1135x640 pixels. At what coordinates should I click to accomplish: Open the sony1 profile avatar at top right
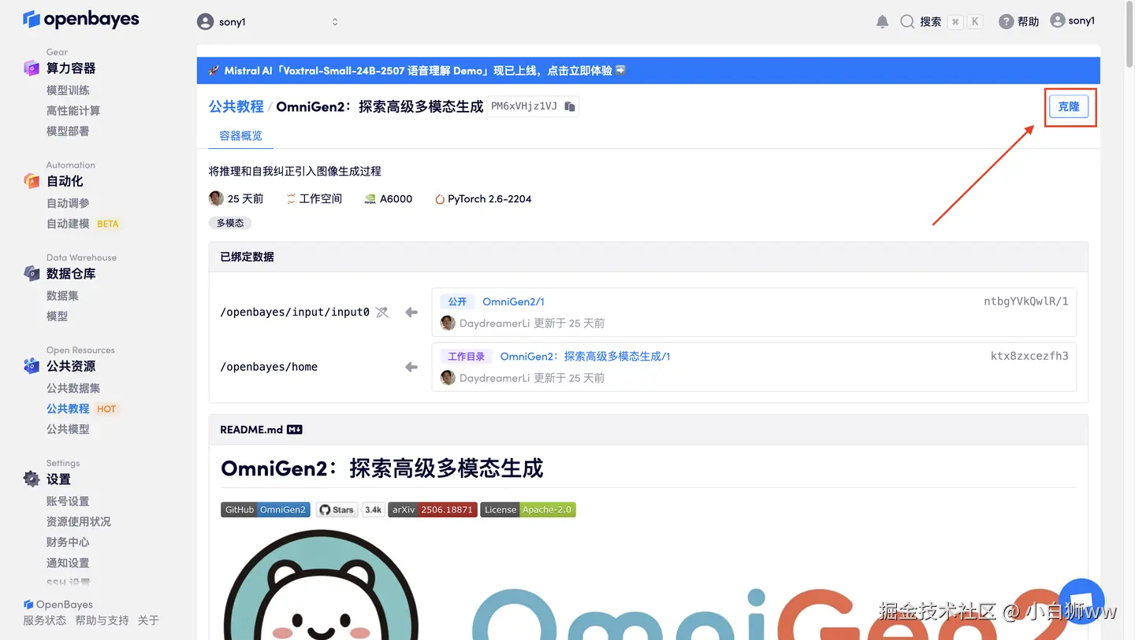click(1058, 21)
